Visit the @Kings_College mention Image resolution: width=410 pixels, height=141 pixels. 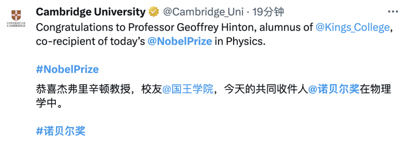point(353,27)
